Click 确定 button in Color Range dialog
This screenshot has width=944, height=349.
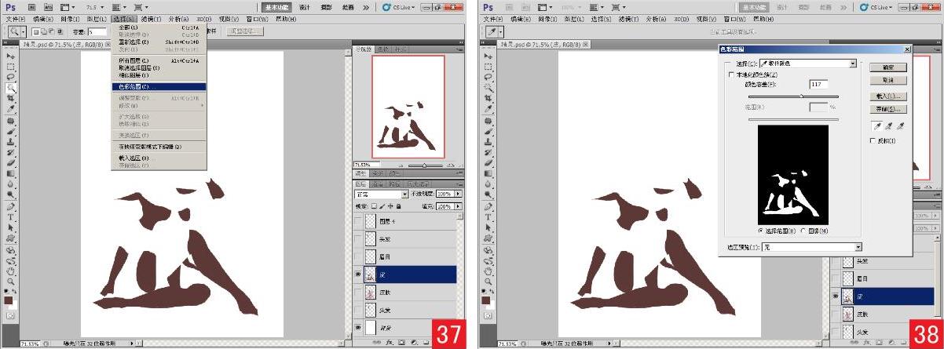click(x=888, y=67)
